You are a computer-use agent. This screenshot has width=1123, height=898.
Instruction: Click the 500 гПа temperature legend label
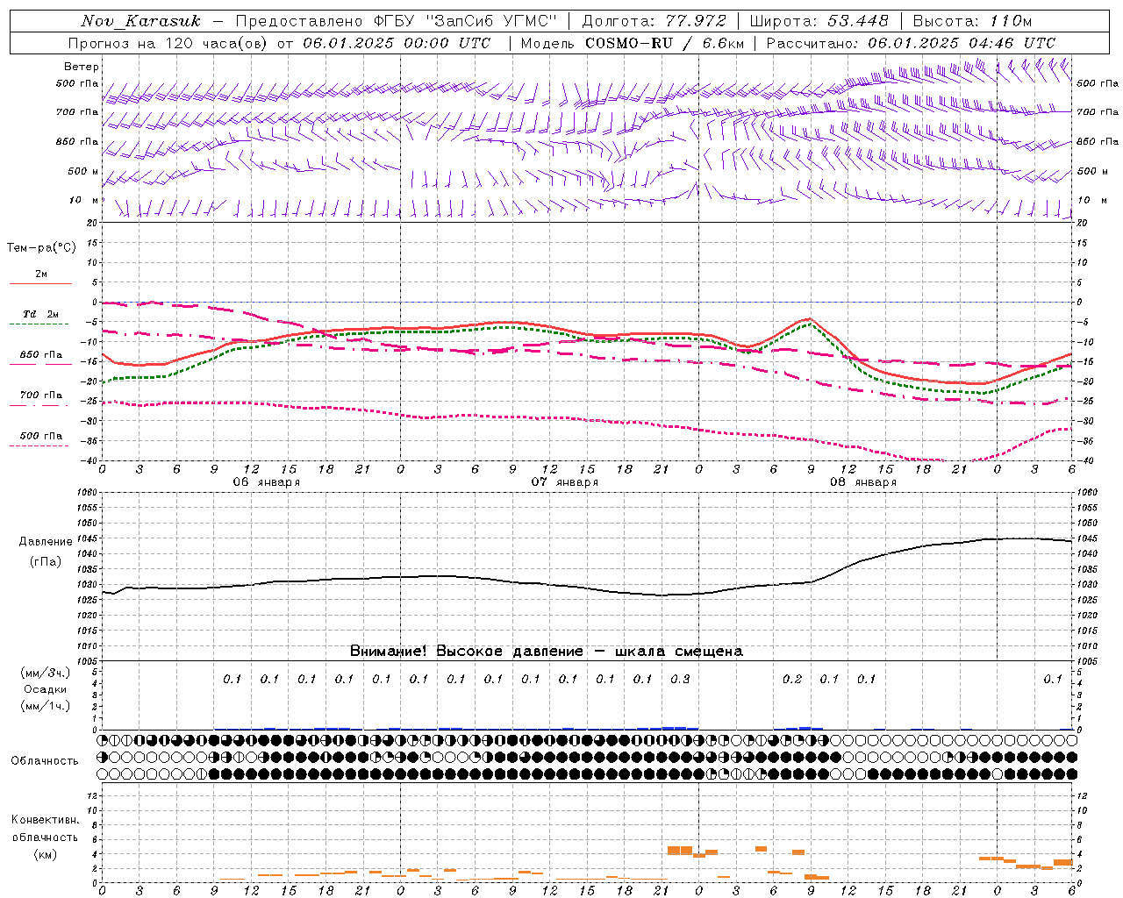click(41, 436)
